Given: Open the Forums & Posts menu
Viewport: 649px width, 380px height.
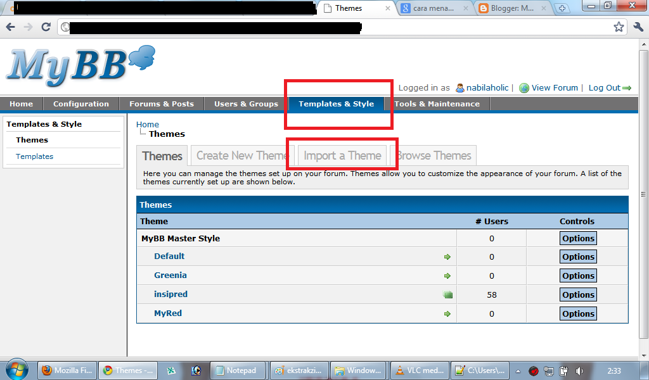Looking at the screenshot, I should click(x=162, y=104).
